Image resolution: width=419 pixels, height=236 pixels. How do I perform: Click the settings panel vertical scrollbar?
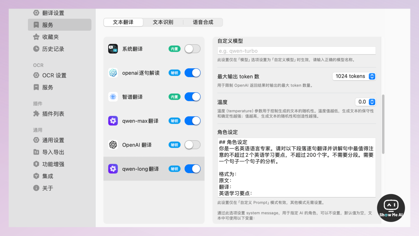click(x=383, y=124)
